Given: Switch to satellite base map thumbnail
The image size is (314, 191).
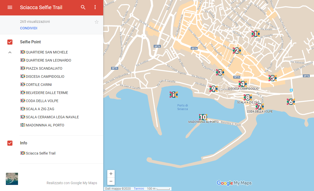Looking at the screenshot, I should [12, 179].
